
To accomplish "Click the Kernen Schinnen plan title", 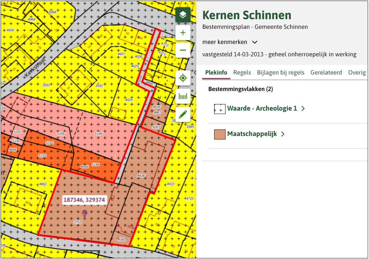I will coord(247,15).
